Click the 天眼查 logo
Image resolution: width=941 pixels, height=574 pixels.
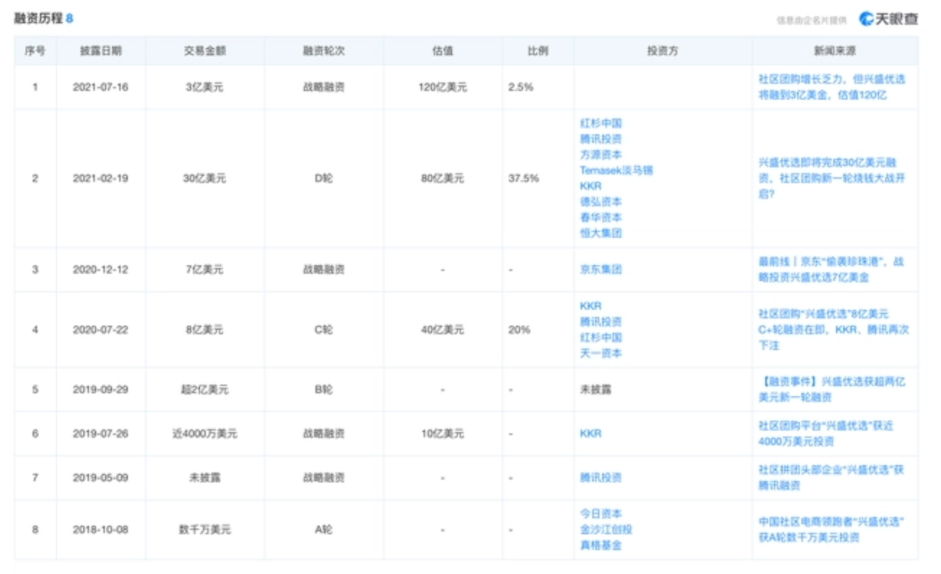[888, 19]
